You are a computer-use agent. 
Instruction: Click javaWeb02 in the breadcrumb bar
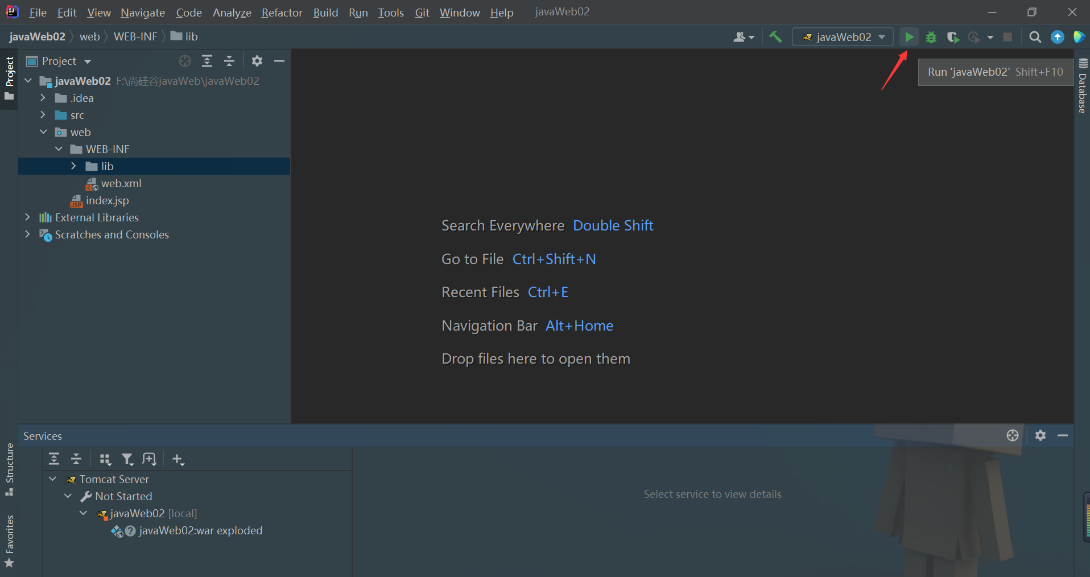[38, 36]
